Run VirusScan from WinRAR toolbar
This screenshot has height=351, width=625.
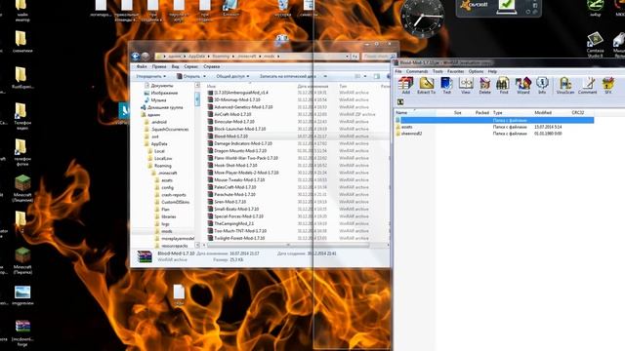pos(565,86)
